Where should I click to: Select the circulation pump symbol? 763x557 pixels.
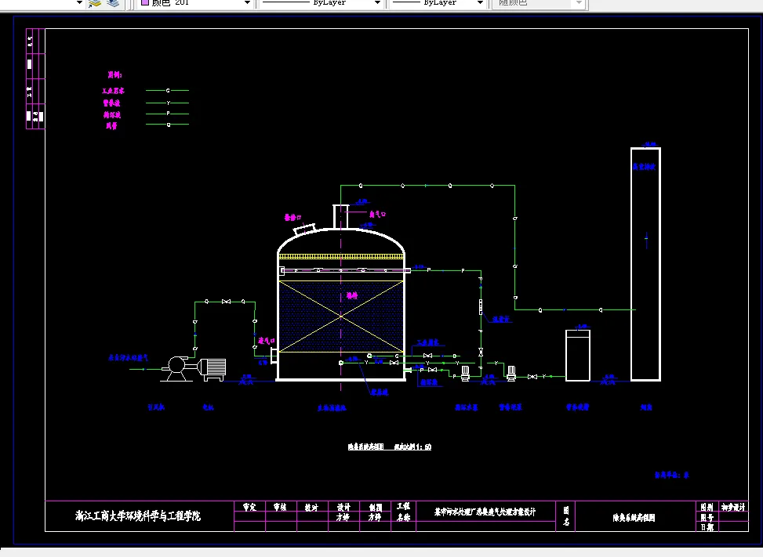coord(465,373)
